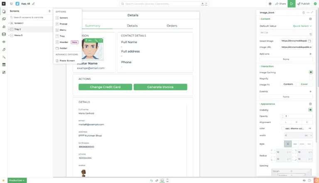Add an add-on with the plus icon
The height and width of the screenshot is (183, 319).
pos(310,54)
